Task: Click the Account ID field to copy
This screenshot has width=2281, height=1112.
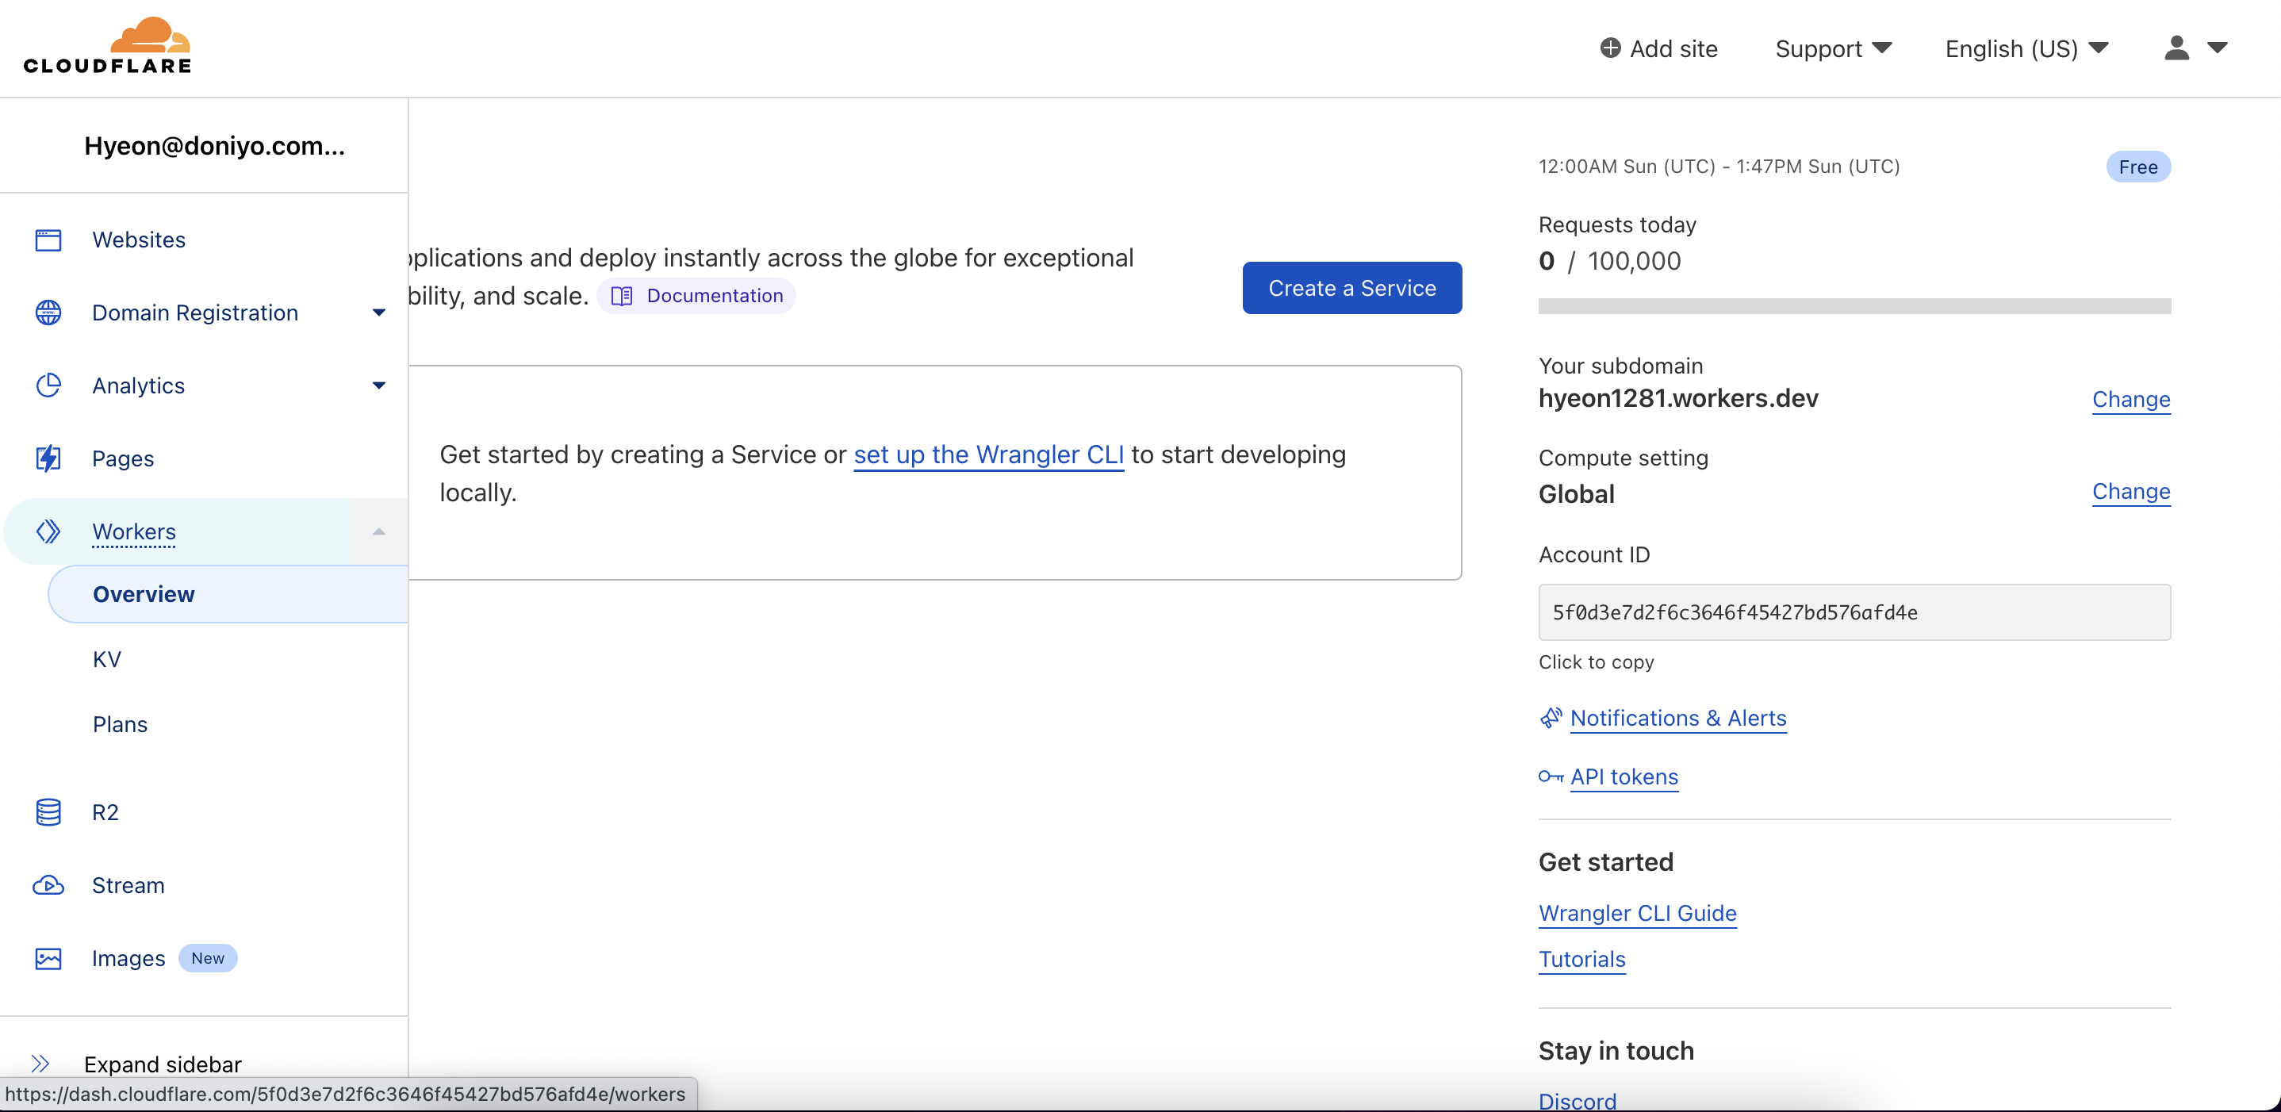Action: coord(1854,612)
